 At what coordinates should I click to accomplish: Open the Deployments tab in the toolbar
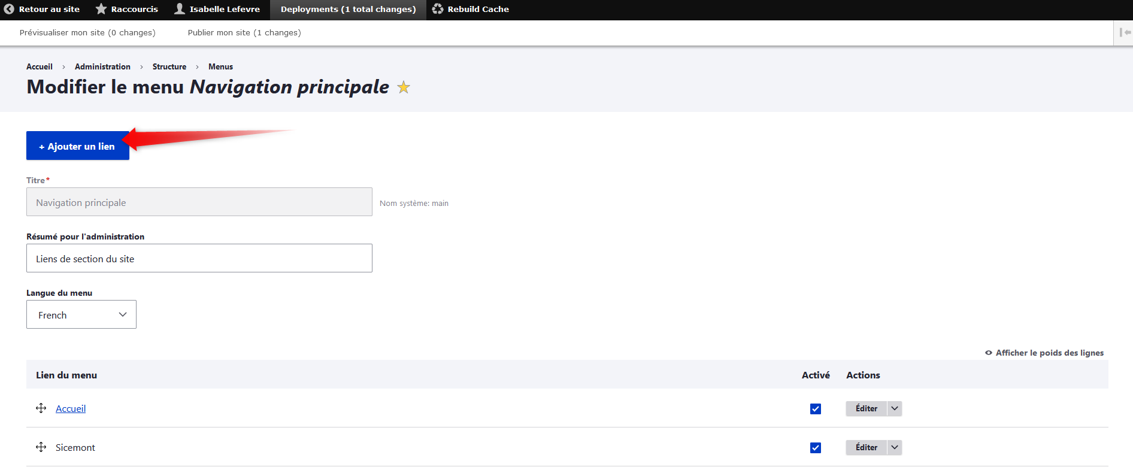coord(348,10)
